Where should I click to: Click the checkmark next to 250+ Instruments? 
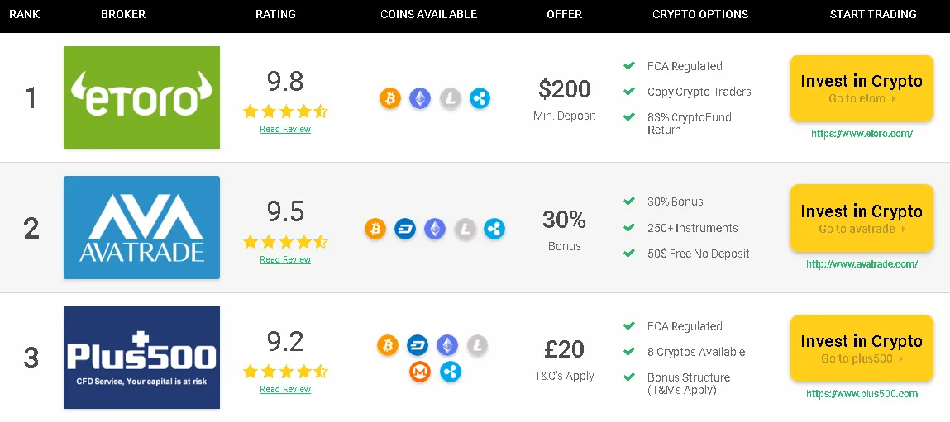pyautogui.click(x=629, y=228)
